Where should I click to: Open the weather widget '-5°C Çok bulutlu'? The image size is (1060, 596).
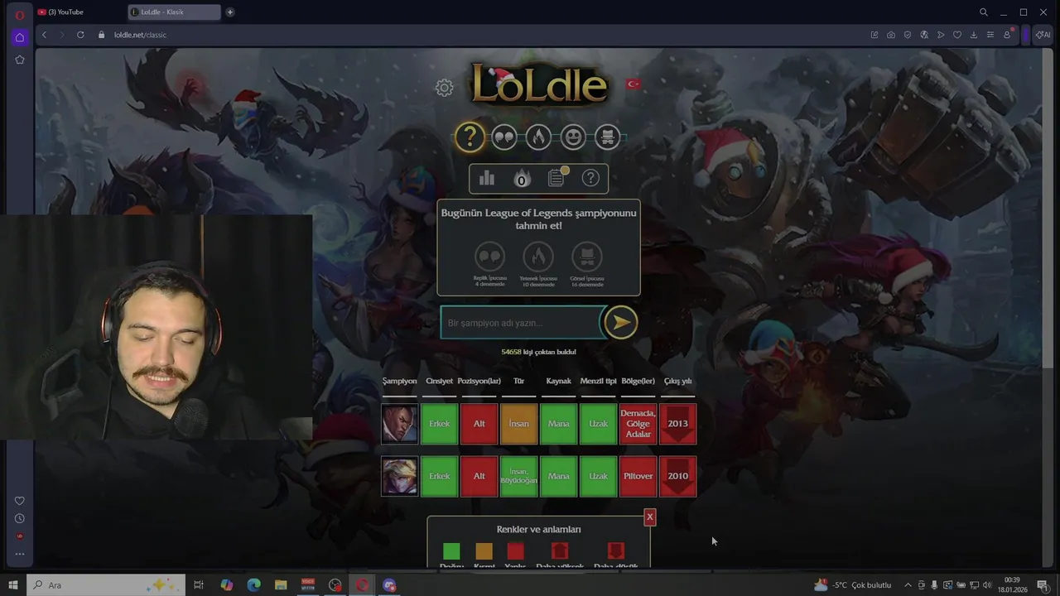point(853,585)
